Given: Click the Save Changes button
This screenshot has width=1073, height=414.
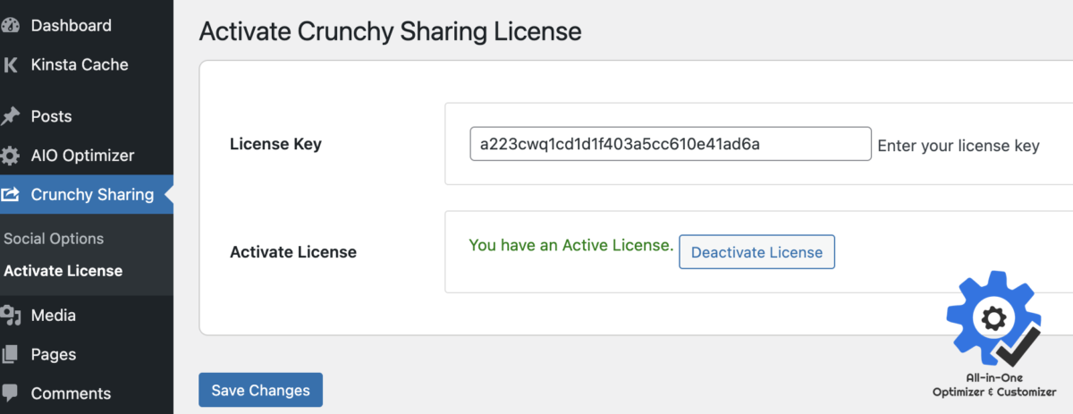Looking at the screenshot, I should [260, 390].
